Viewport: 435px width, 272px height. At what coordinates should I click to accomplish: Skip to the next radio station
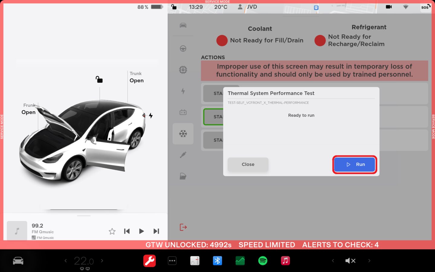(x=156, y=231)
